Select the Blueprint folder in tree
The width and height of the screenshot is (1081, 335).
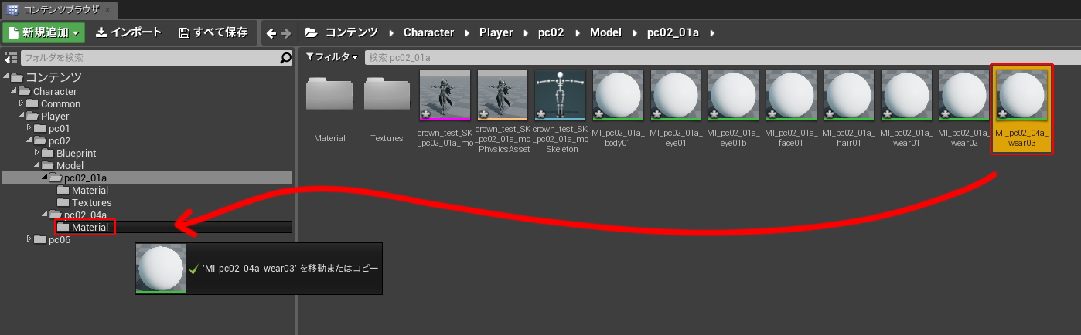coord(76,153)
